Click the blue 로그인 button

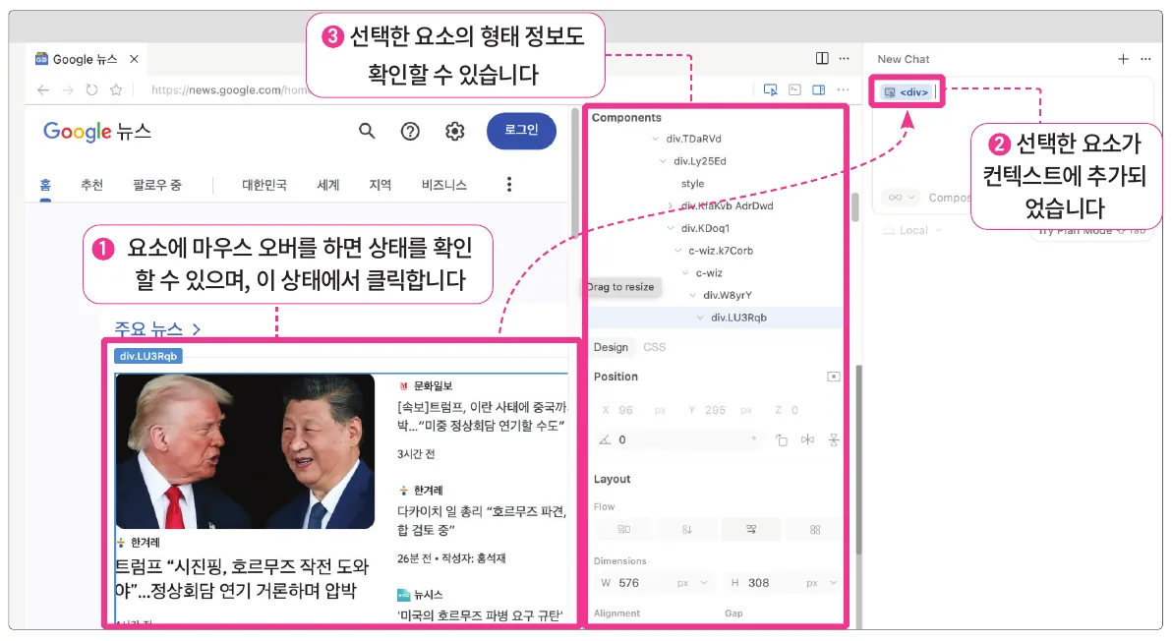coord(521,131)
